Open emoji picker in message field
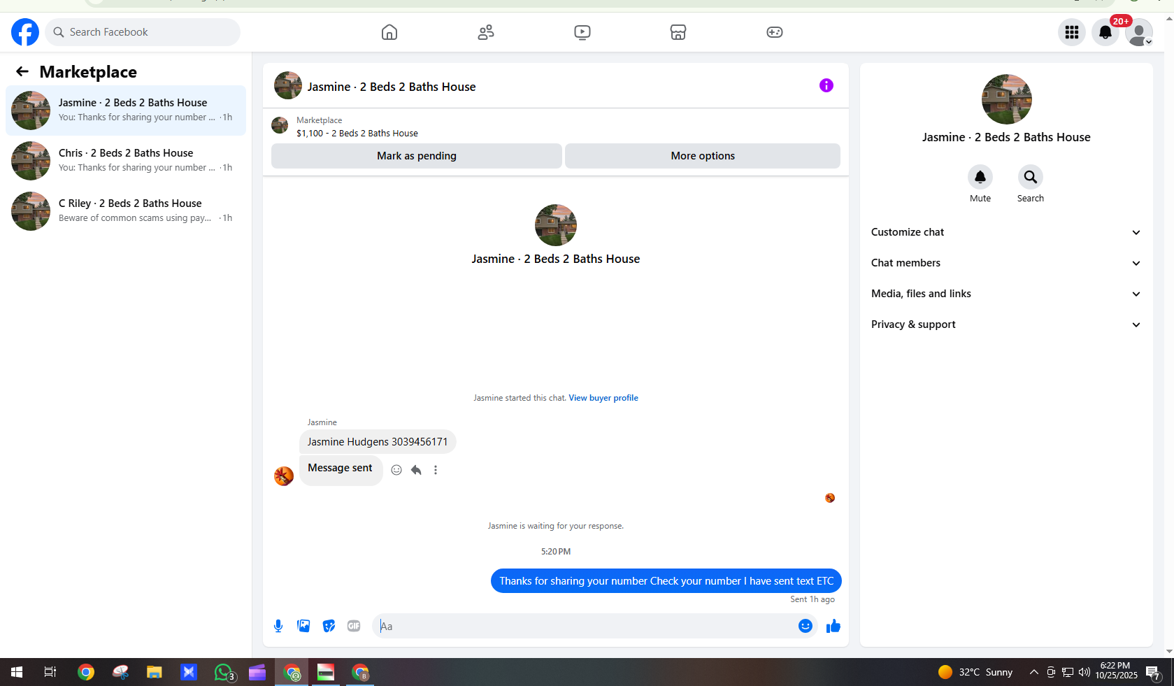 [806, 626]
